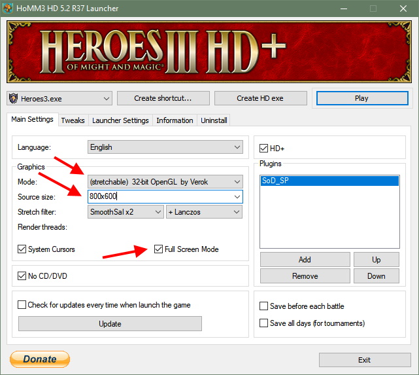The width and height of the screenshot is (419, 375).
Task: Click the shield icon beside Heroes3.exe
Action: click(x=13, y=98)
